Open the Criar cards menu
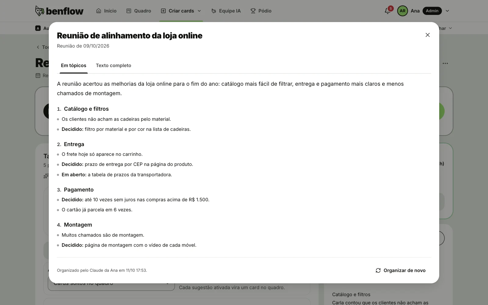The width and height of the screenshot is (488, 305). point(181,11)
